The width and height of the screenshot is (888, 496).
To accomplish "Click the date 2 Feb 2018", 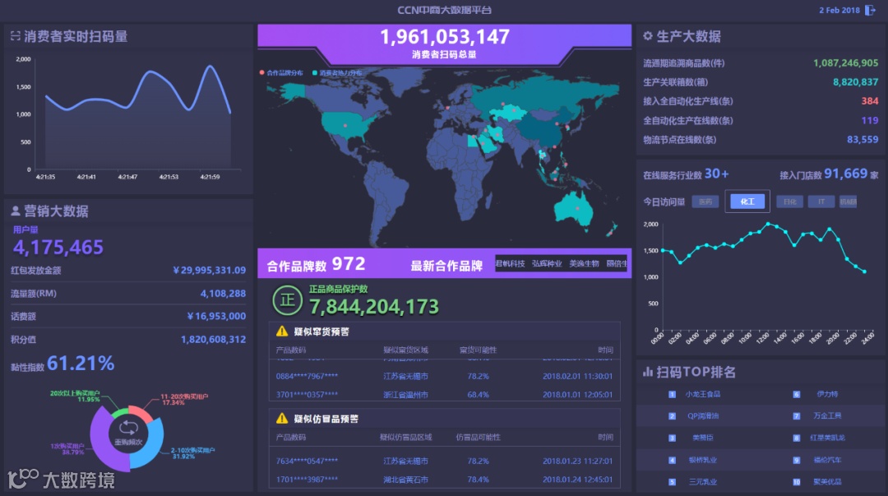I will pyautogui.click(x=839, y=10).
